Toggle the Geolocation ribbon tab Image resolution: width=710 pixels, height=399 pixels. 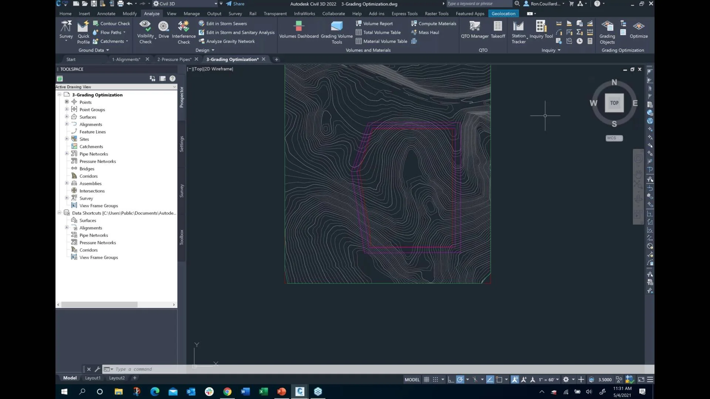503,13
